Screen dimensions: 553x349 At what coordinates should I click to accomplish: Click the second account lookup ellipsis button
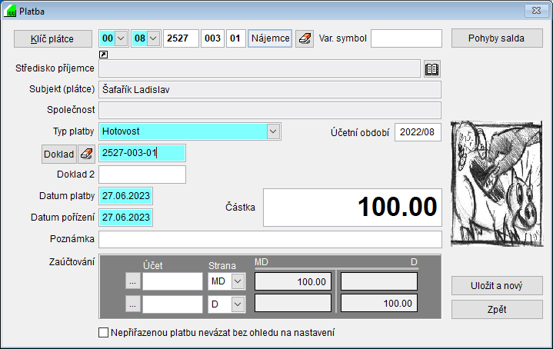tap(133, 304)
